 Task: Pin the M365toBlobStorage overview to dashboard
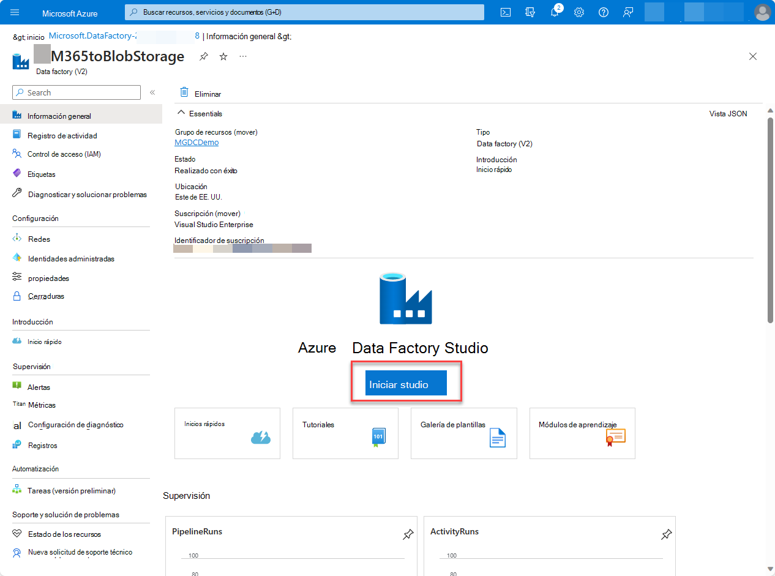coord(203,56)
